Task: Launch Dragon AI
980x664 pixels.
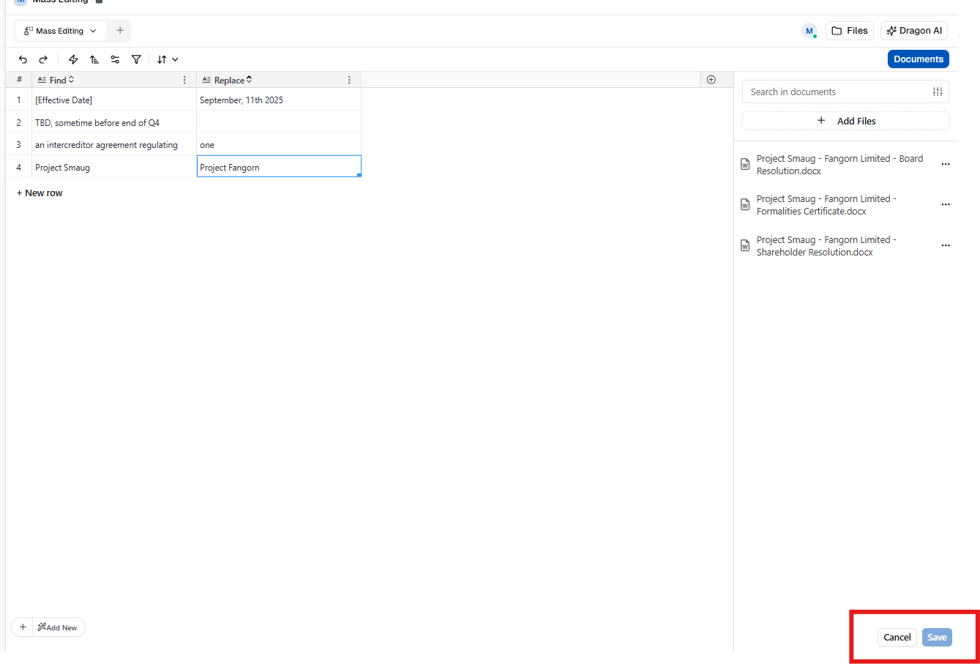Action: 914,31
